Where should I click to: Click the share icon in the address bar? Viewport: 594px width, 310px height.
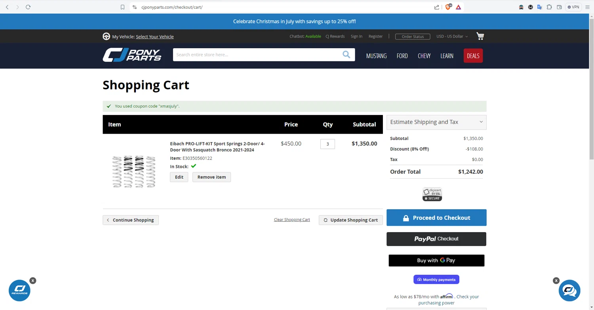436,7
